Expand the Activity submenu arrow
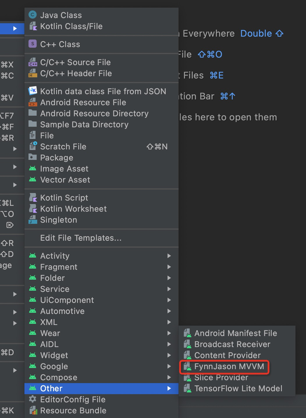This screenshot has width=306, height=418. [169, 256]
